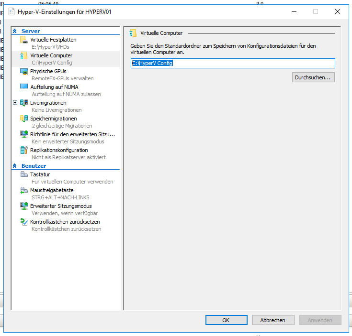Click 'STRG+ALT+NACH-LINKS' shortcut text
The image size is (352, 336).
60,197
